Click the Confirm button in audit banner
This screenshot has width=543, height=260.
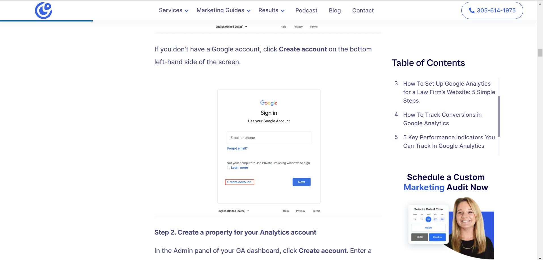(x=437, y=237)
